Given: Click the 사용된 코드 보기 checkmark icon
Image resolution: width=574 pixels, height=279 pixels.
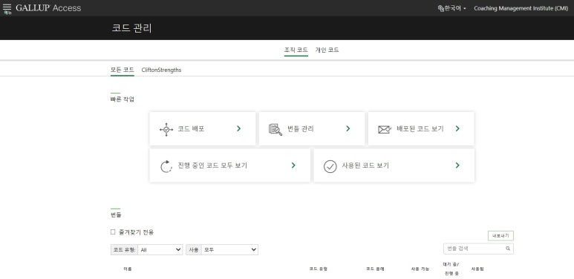Looking at the screenshot, I should click(x=330, y=166).
